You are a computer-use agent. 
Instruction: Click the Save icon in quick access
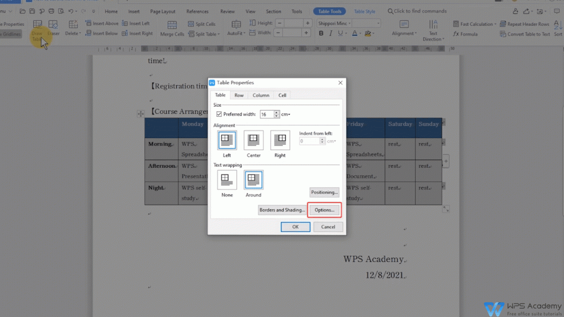(x=32, y=12)
